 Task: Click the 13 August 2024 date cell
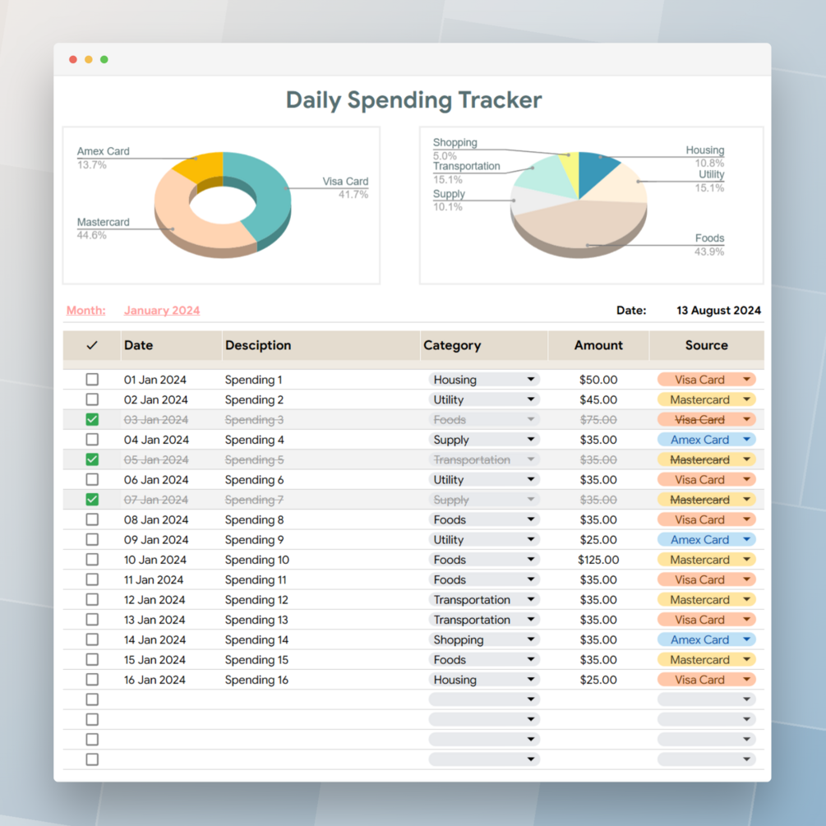coord(718,311)
